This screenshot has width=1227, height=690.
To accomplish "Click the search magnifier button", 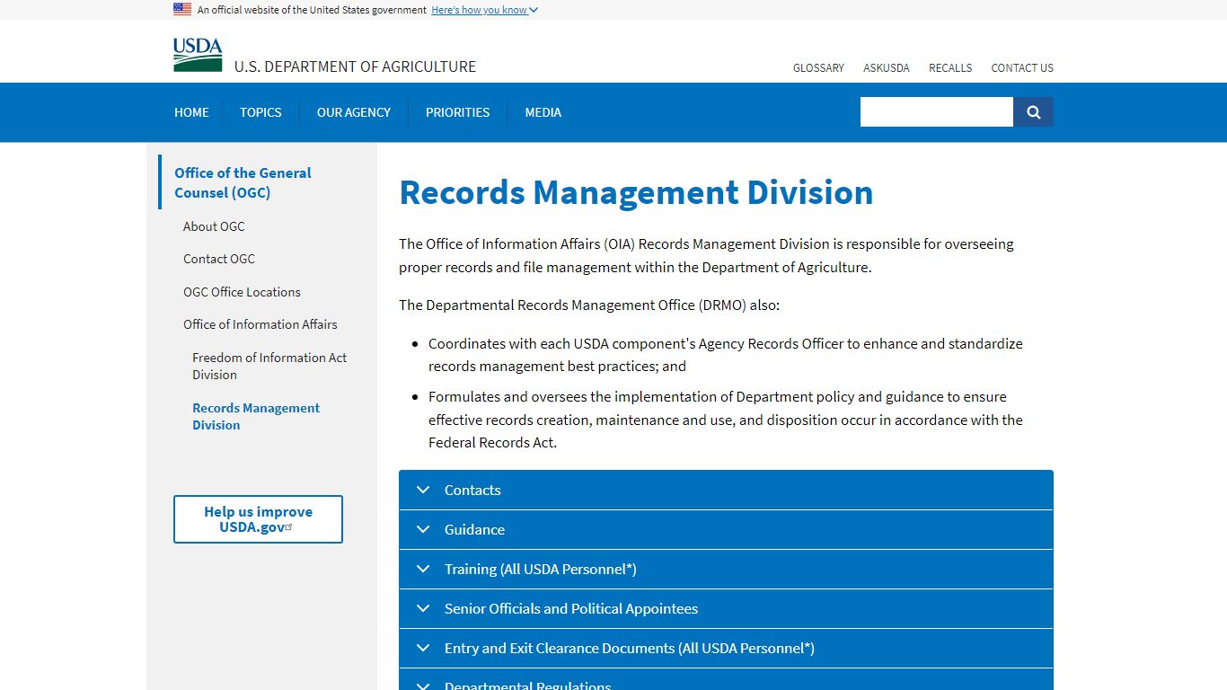I will tap(1033, 112).
